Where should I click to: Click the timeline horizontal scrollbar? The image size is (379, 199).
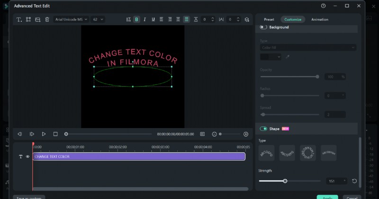pyautogui.click(x=140, y=189)
